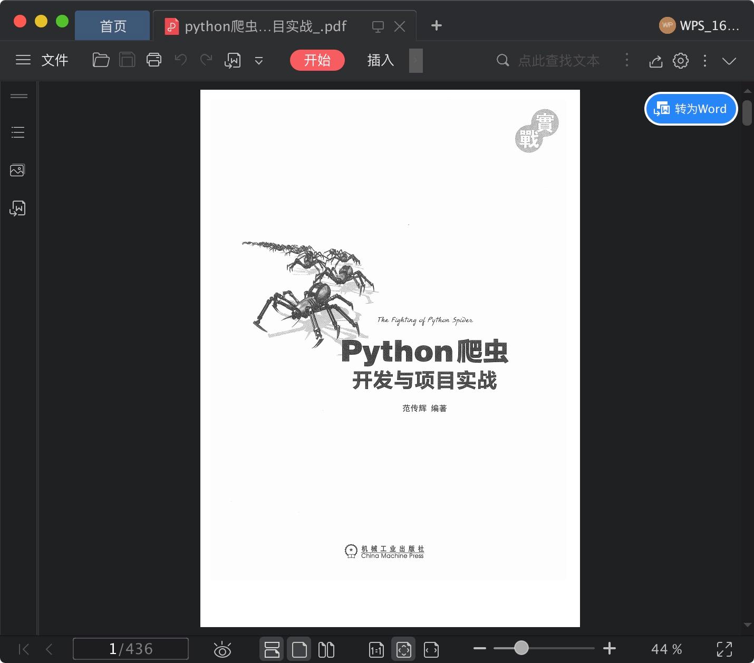Add a new tab with plus
This screenshot has width=754, height=663.
coord(436,25)
